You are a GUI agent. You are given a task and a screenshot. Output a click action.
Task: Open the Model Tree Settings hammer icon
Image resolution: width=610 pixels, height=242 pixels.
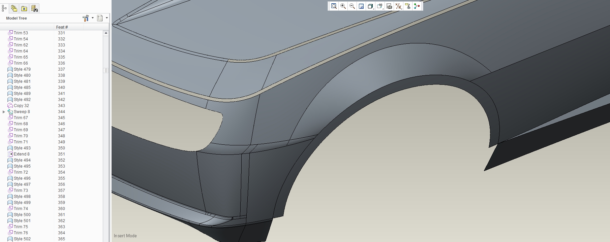[86, 18]
